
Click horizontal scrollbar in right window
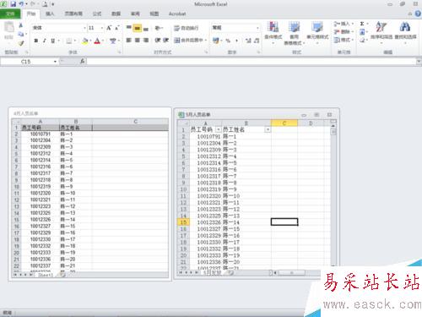pyautogui.click(x=292, y=272)
